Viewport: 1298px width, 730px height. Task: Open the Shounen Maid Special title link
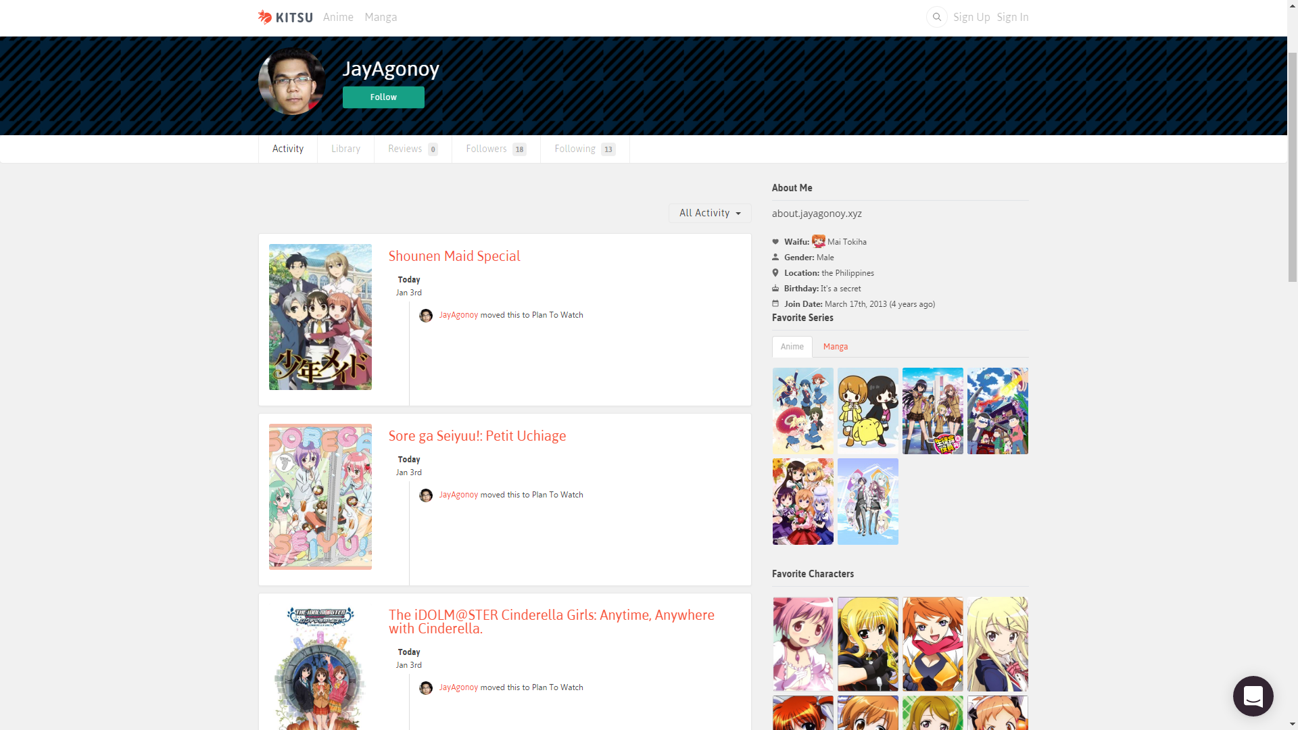tap(454, 256)
